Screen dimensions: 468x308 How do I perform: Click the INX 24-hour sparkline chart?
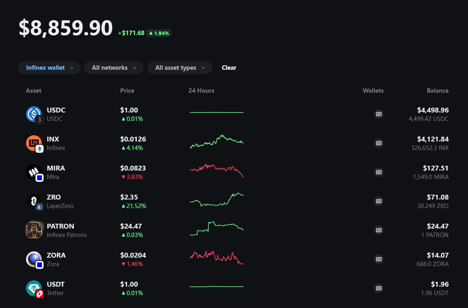point(217,142)
